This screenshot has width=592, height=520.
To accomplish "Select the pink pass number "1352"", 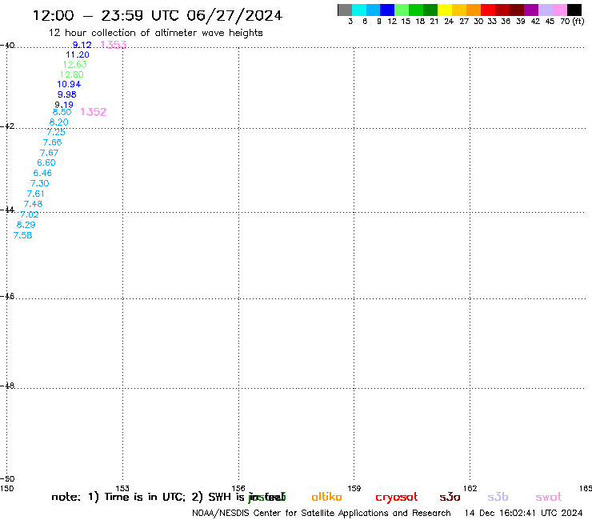I will 94,112.
